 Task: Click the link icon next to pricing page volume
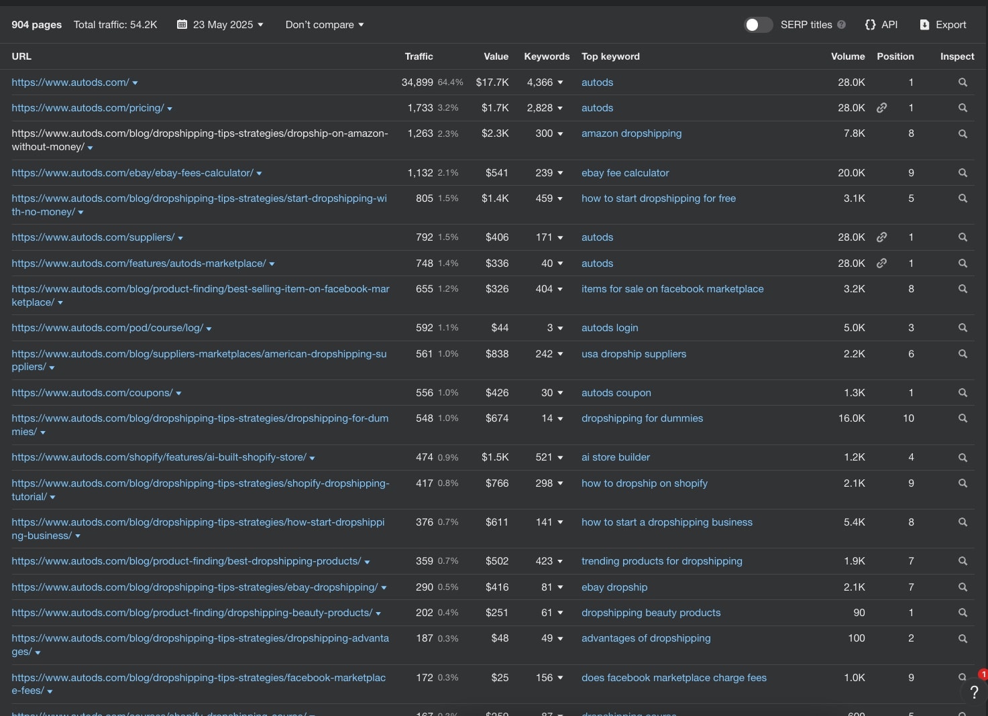[881, 107]
